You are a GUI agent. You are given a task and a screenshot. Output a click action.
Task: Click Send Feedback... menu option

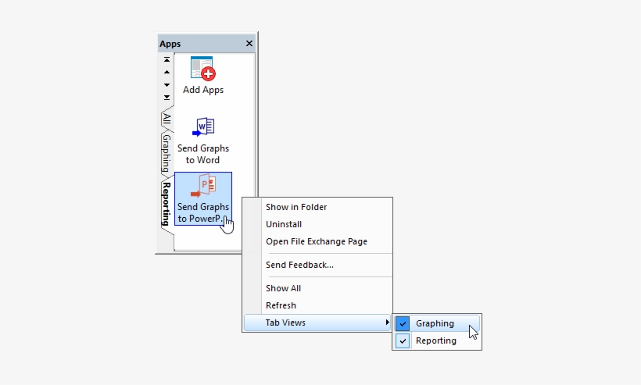pos(299,265)
